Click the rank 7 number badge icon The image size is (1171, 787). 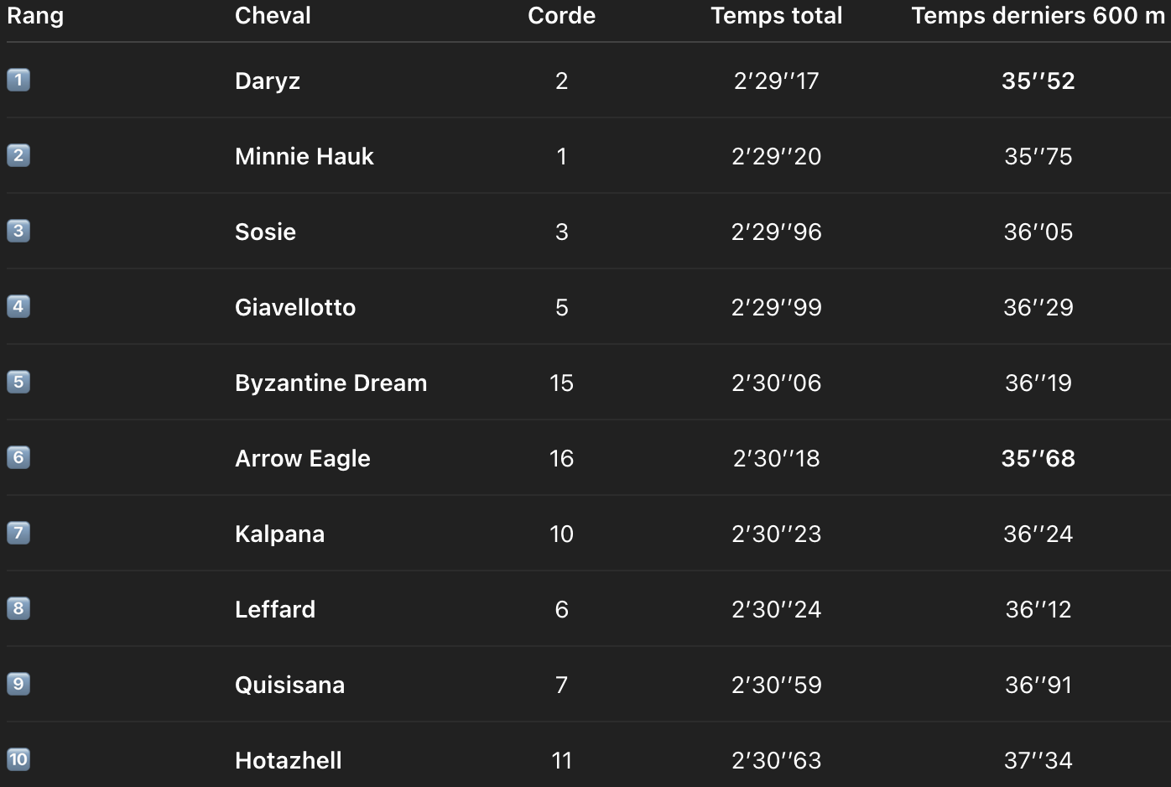tap(18, 534)
